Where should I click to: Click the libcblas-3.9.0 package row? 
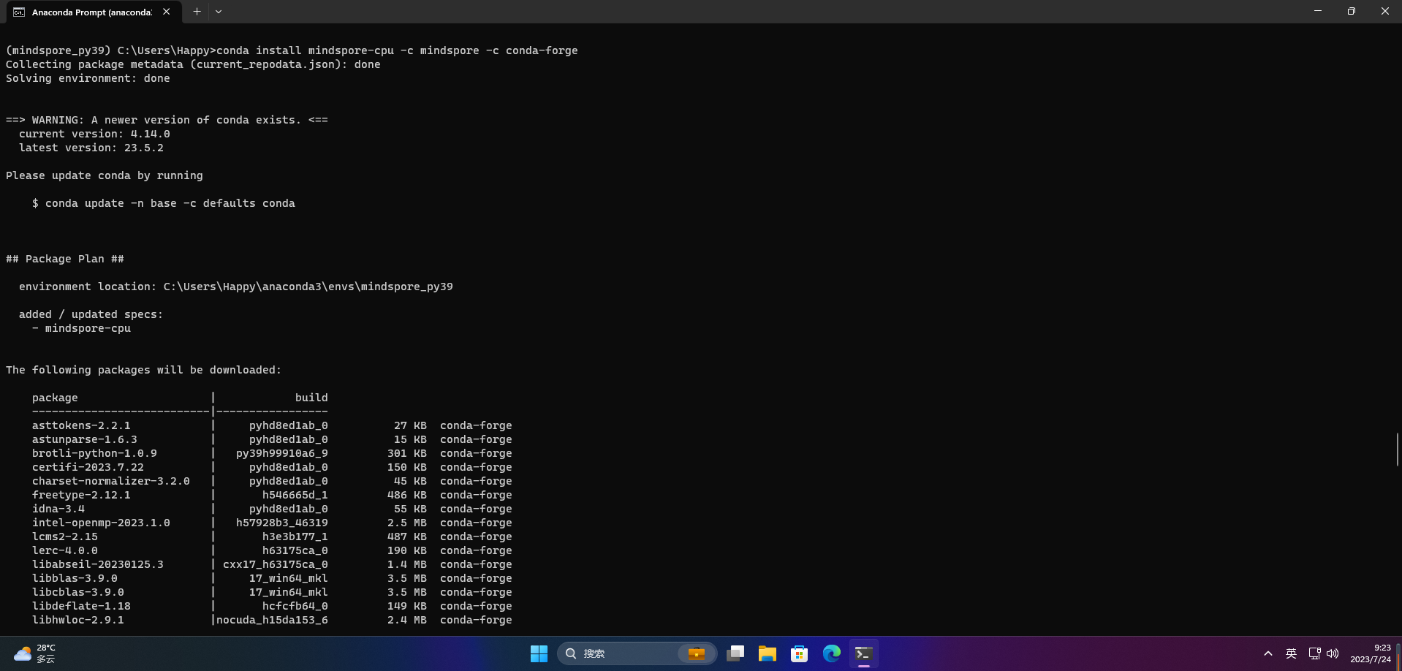272,592
